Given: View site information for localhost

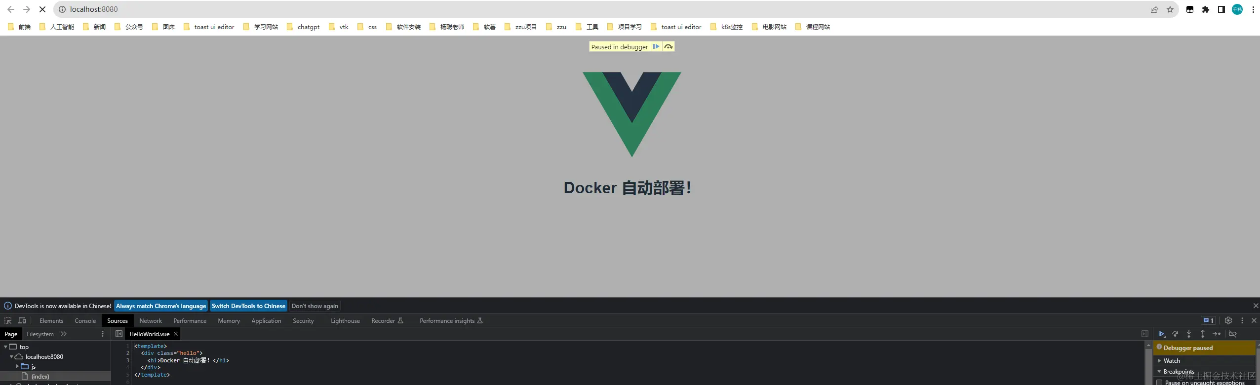Looking at the screenshot, I should tap(62, 9).
